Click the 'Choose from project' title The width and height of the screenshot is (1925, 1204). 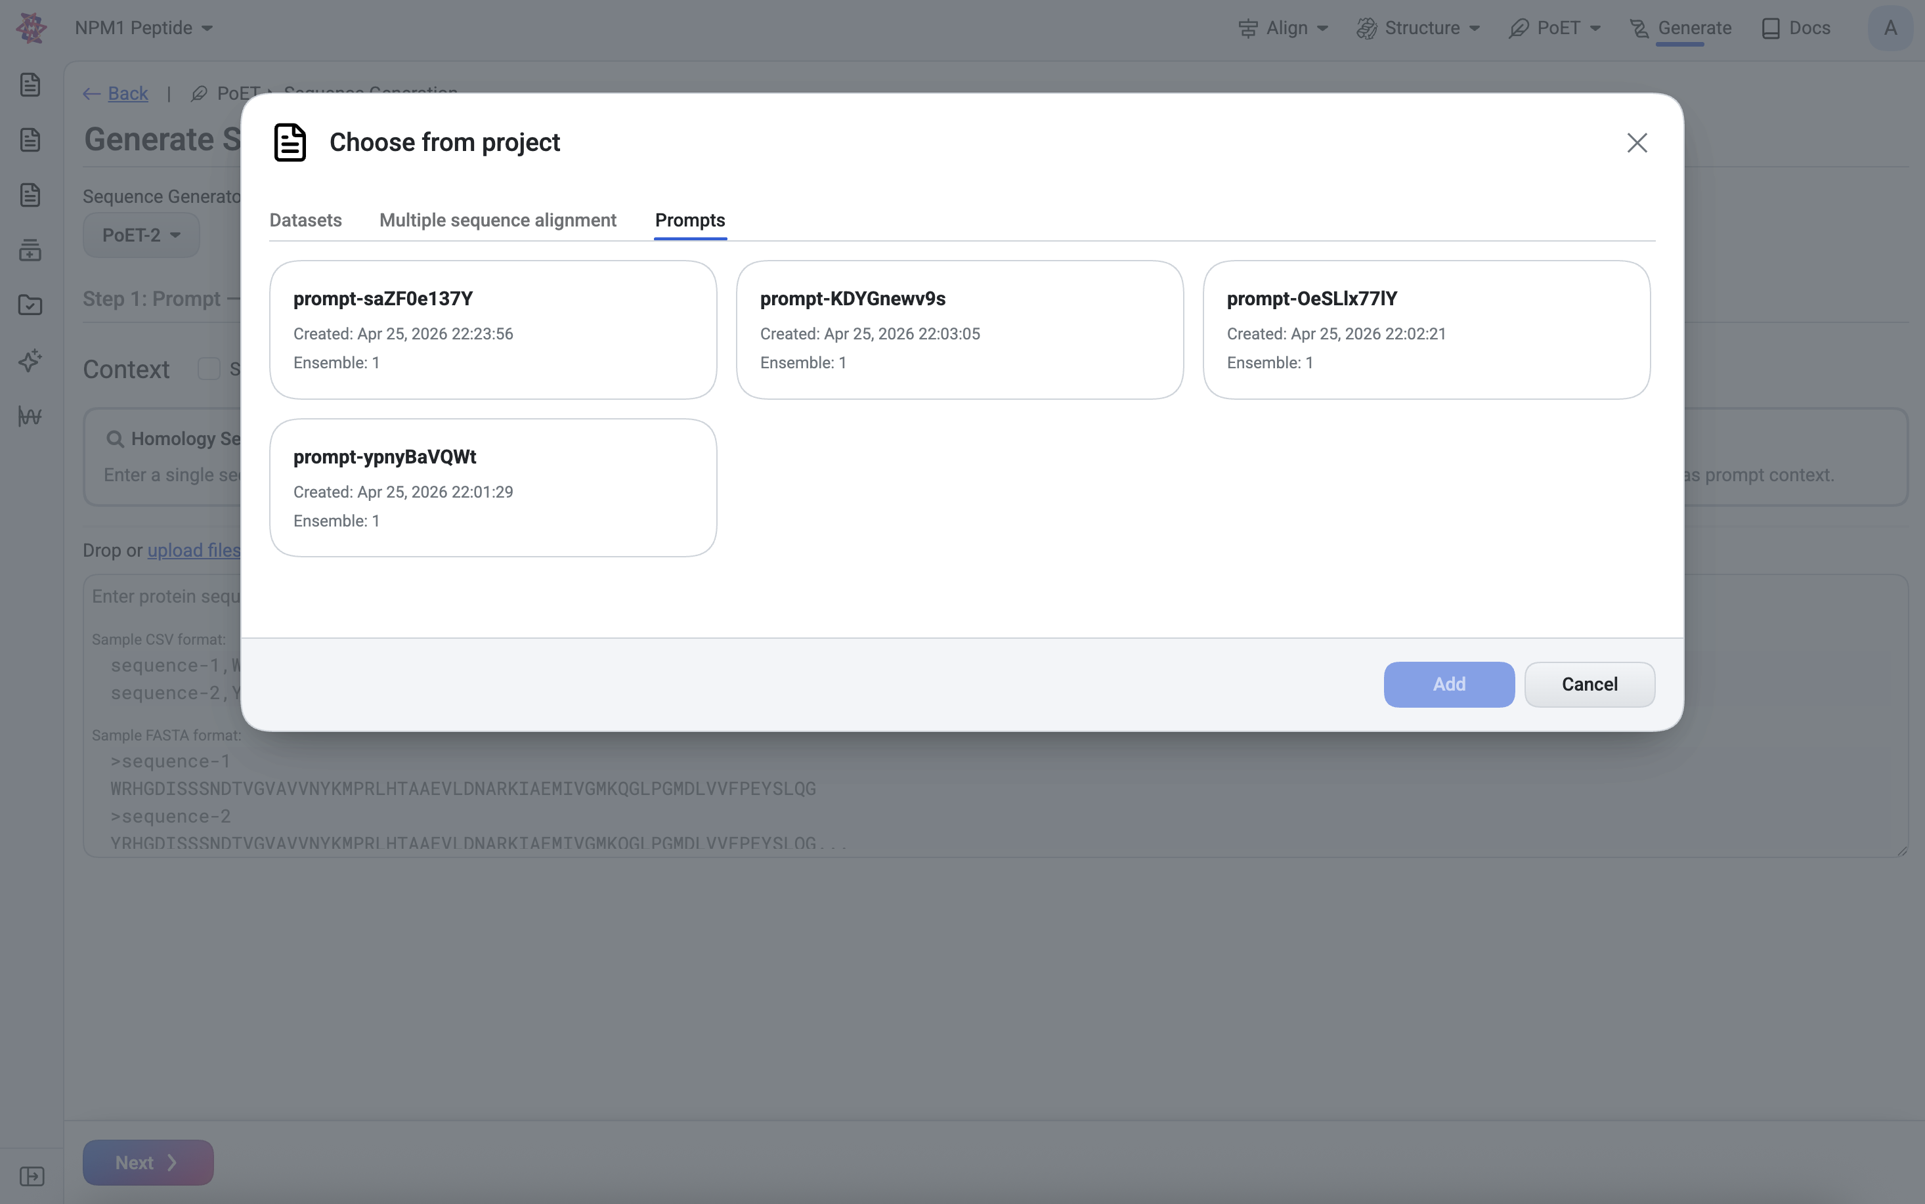point(444,142)
